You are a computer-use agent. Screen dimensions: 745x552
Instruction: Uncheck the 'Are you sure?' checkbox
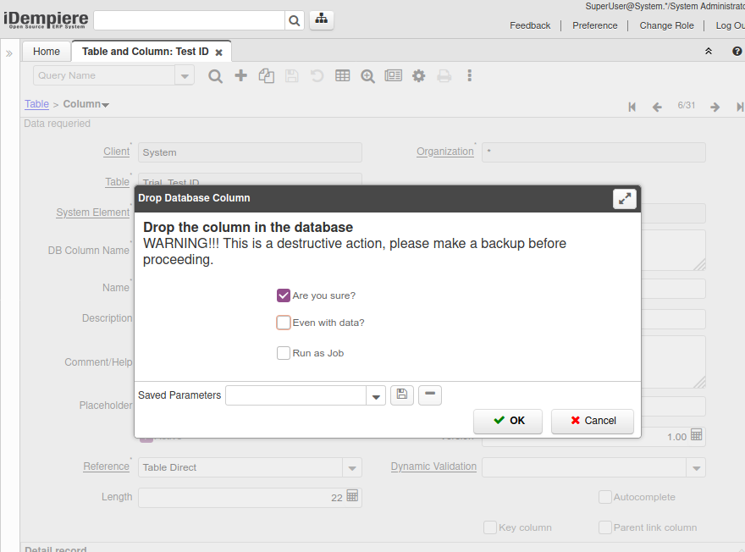coord(284,295)
